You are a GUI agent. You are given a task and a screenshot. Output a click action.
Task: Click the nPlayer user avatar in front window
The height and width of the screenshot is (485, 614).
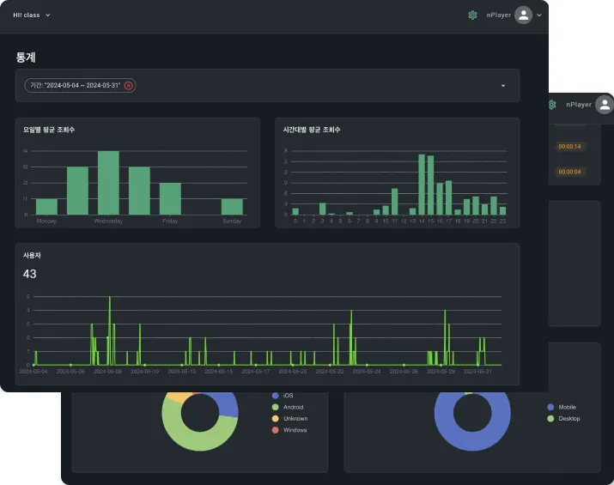(x=523, y=15)
